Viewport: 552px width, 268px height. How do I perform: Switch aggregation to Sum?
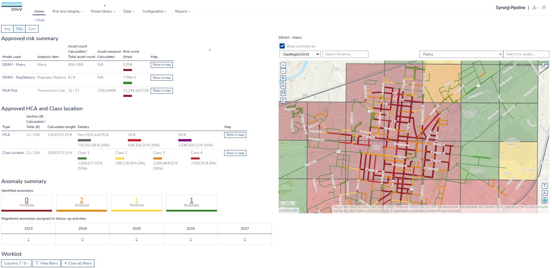tap(32, 29)
